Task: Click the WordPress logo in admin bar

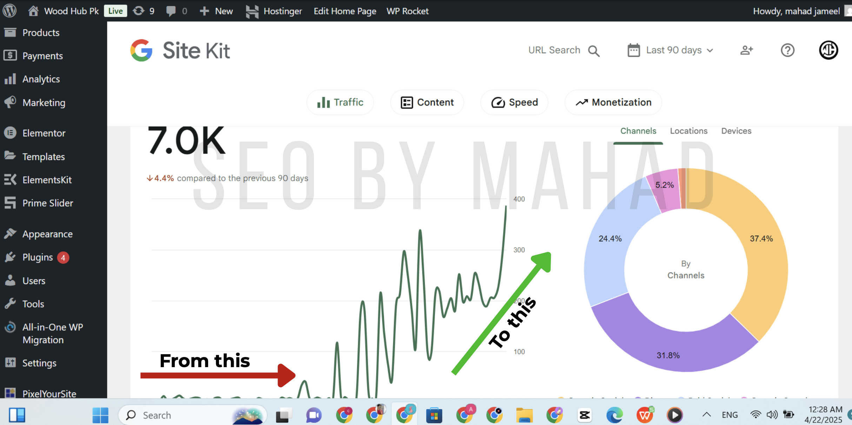Action: click(9, 11)
